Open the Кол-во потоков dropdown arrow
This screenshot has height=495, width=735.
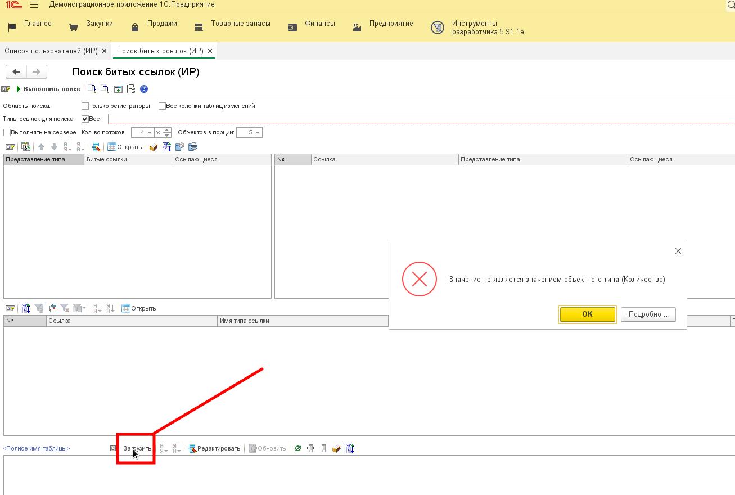click(150, 133)
